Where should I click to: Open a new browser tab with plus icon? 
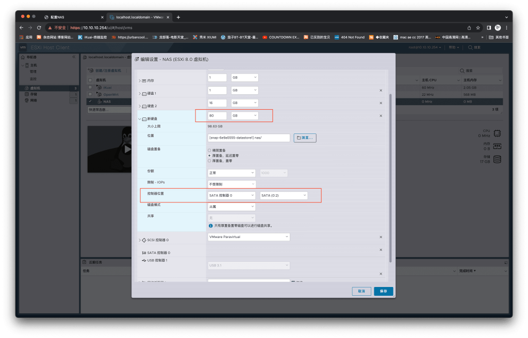(x=178, y=17)
